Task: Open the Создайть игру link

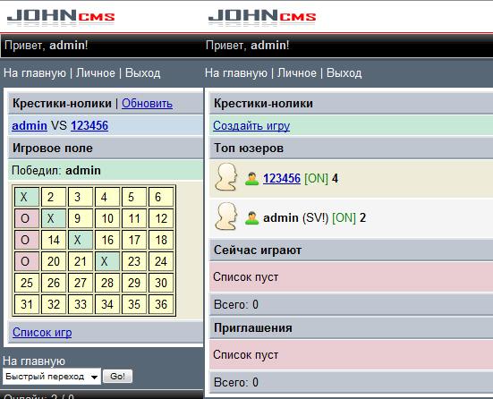Action: pos(251,125)
